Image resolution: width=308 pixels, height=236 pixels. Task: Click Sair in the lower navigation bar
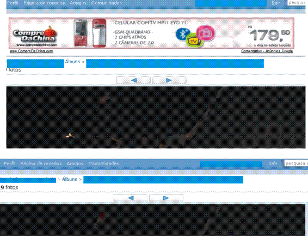click(x=273, y=164)
